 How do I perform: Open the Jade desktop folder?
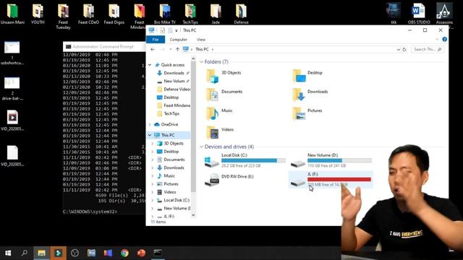216,14
